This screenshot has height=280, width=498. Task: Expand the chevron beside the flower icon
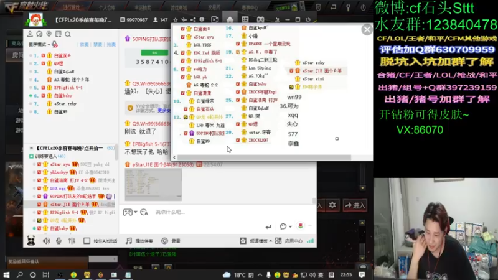(x=310, y=226)
